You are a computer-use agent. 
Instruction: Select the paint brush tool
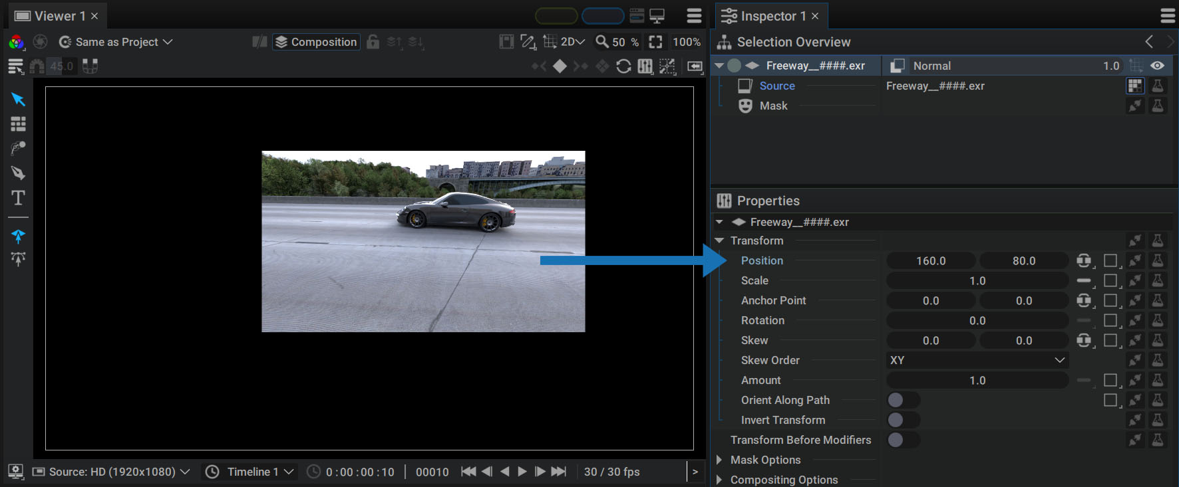[x=18, y=148]
